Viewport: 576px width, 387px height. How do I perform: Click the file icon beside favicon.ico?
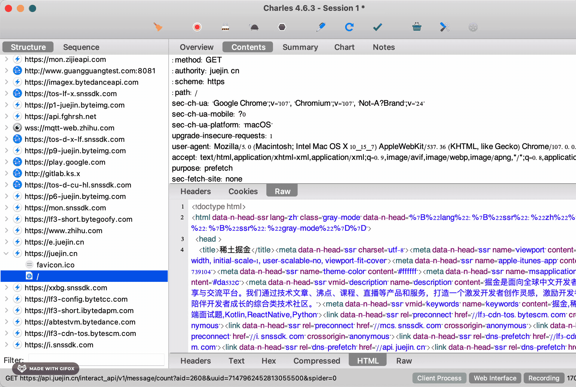click(29, 265)
